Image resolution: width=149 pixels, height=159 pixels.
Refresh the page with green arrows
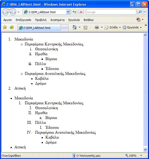tap(74, 12)
